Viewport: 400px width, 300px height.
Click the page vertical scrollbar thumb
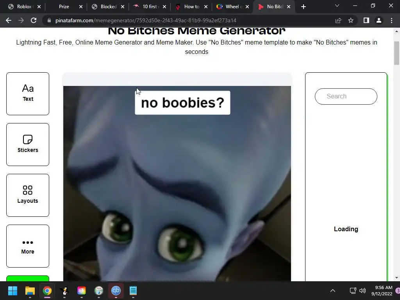(396, 53)
